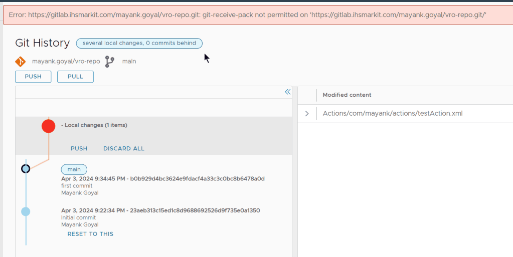
Task: Select the black-outlined main commit node
Action: (26, 169)
